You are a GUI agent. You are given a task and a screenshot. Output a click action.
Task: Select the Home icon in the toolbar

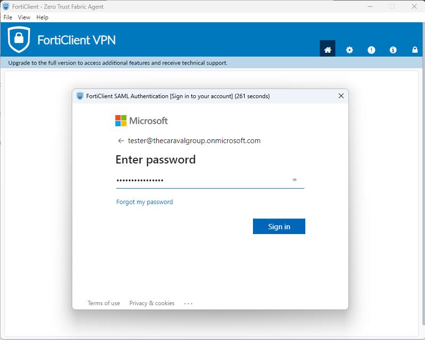tap(327, 49)
